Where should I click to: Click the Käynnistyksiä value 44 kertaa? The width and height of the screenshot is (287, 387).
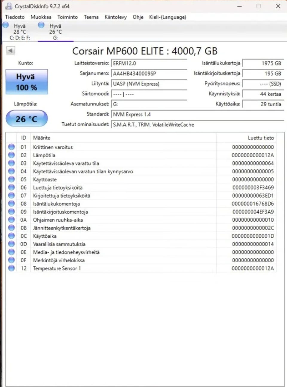coord(263,94)
